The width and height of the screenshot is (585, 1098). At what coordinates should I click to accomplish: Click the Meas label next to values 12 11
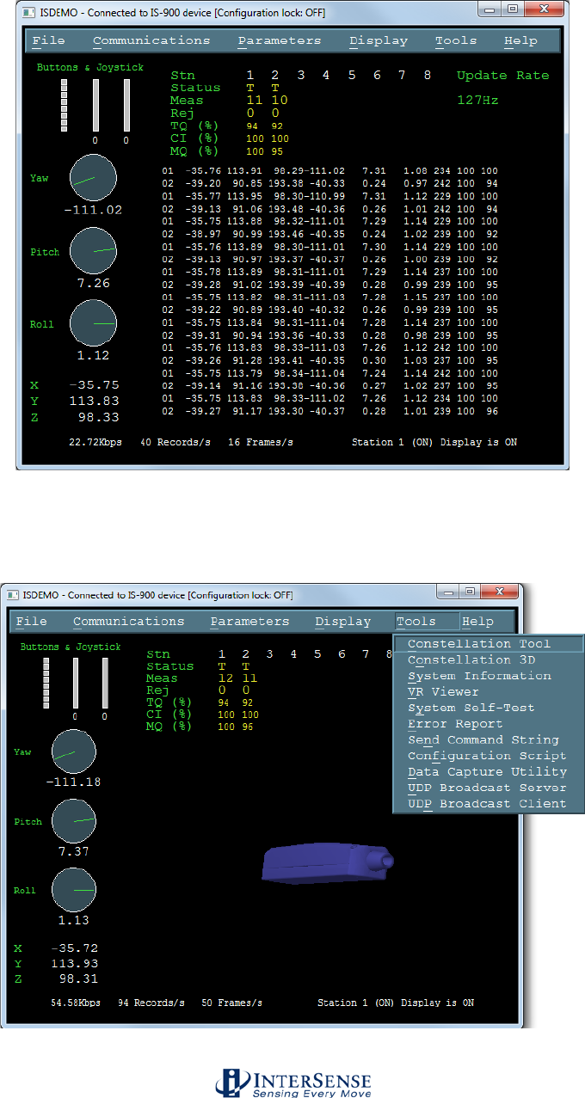pos(163,678)
